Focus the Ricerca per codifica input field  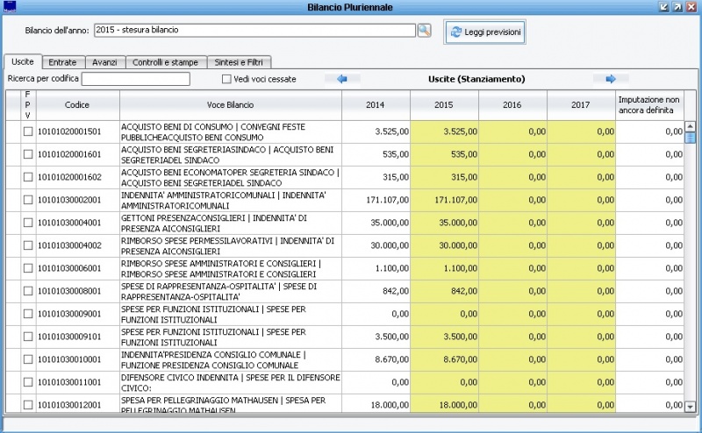[135, 79]
